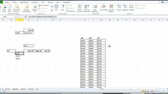Click the From Text import icon
This screenshot has height=94, width=168.
click(x=9, y=8)
